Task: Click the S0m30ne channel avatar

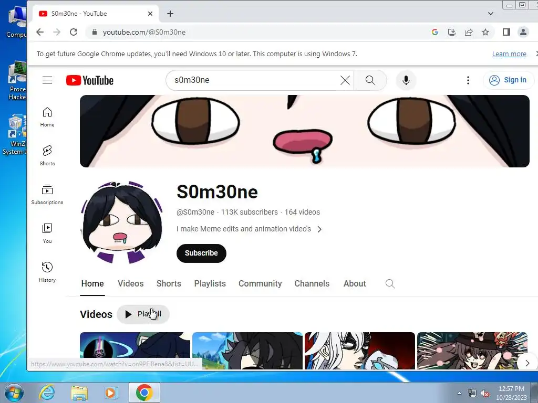Action: pyautogui.click(x=122, y=222)
